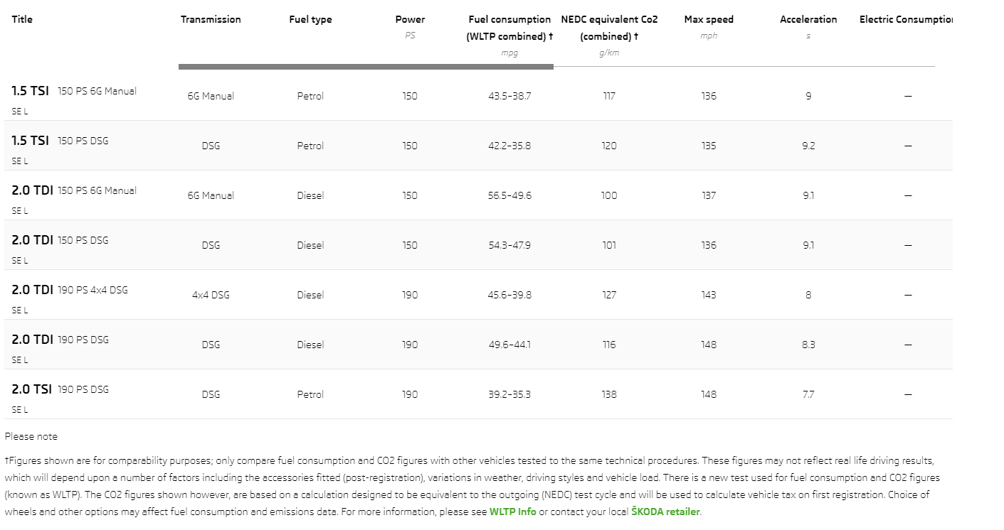Follow the ŠKODA retailer link
This screenshot has width=1004, height=530.
pyautogui.click(x=665, y=512)
